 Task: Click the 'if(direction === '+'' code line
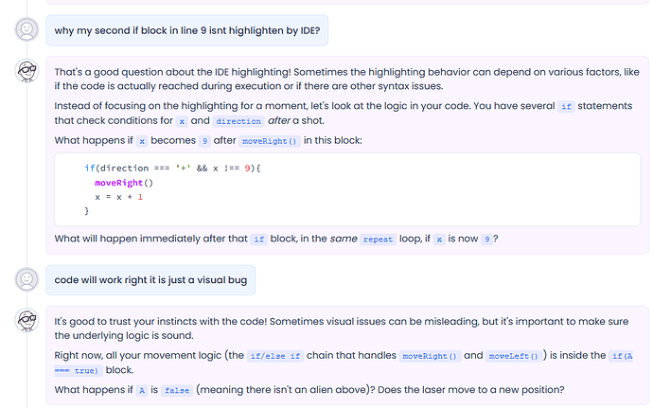[x=172, y=168]
